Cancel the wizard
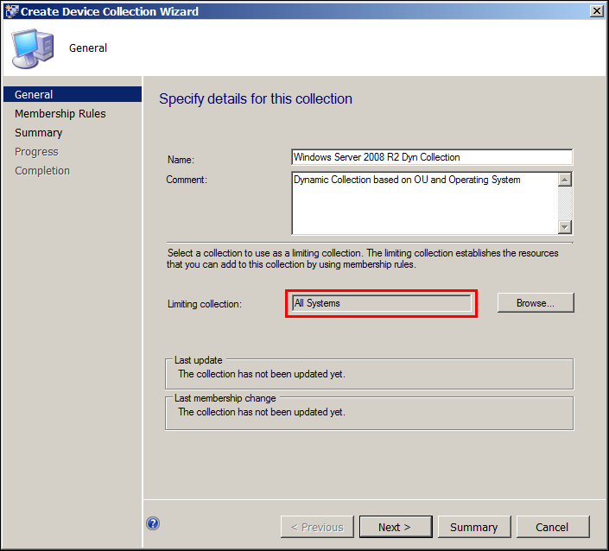The height and width of the screenshot is (551, 609). (x=552, y=527)
